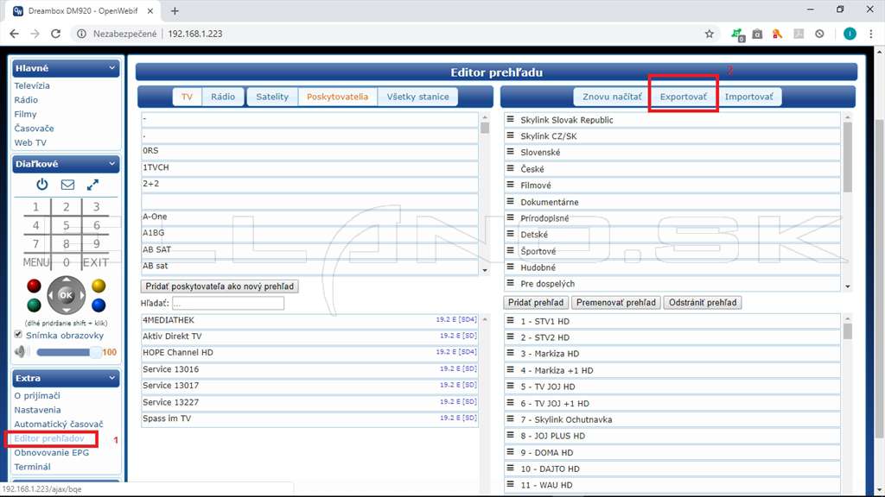Open Obnovovanie EPG link

(51, 452)
